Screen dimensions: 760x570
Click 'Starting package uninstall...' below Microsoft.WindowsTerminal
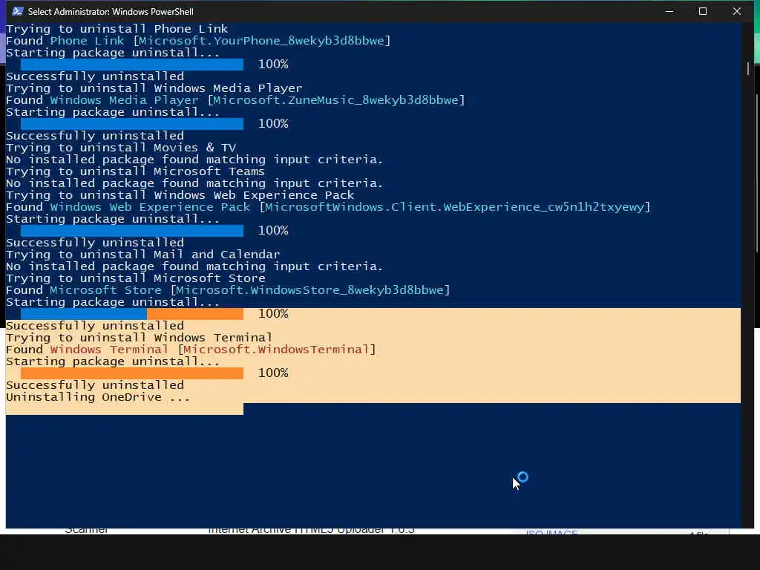point(113,361)
